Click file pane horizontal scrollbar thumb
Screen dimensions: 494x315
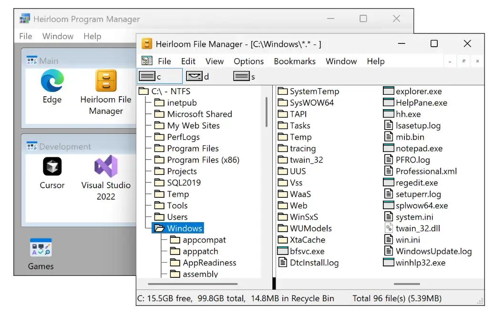407,284
